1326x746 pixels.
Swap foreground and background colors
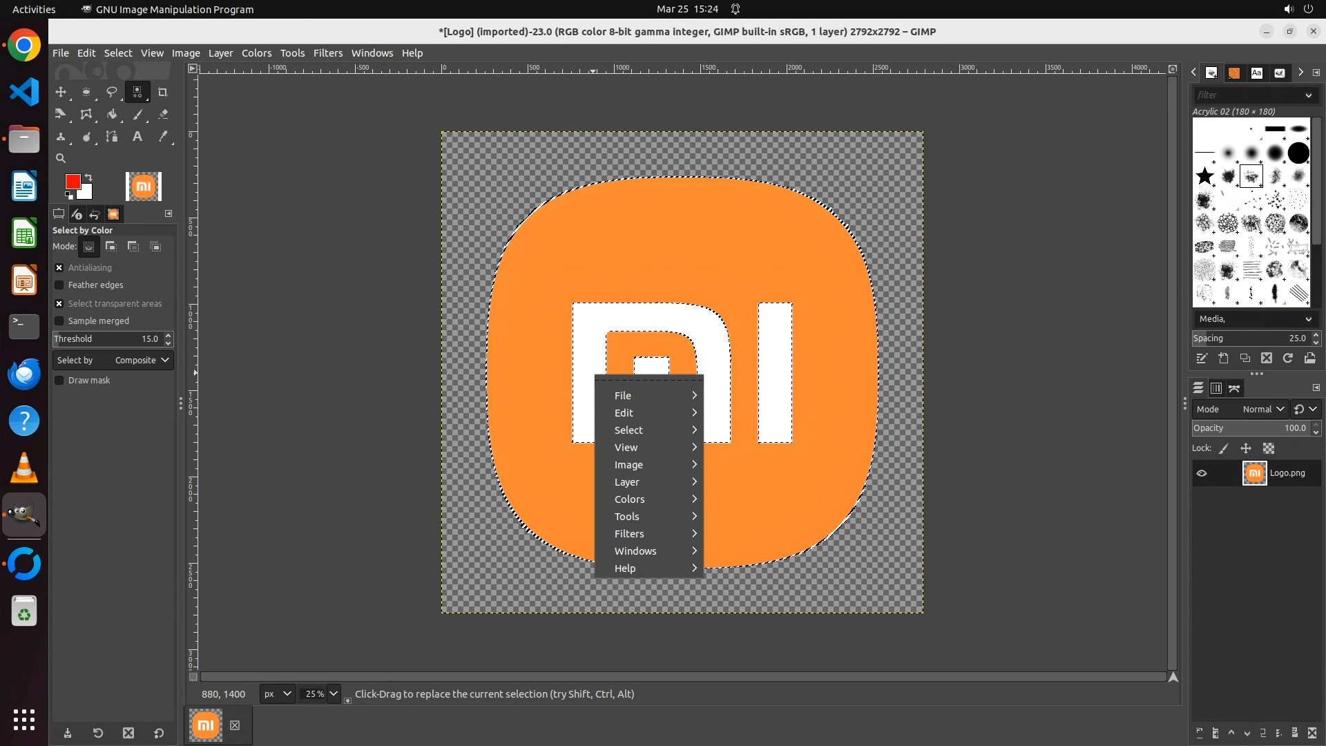click(x=88, y=178)
